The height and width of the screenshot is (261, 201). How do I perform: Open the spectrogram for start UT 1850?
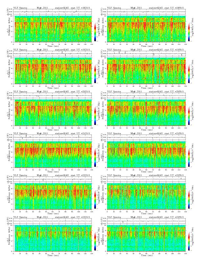[x=146, y=29]
